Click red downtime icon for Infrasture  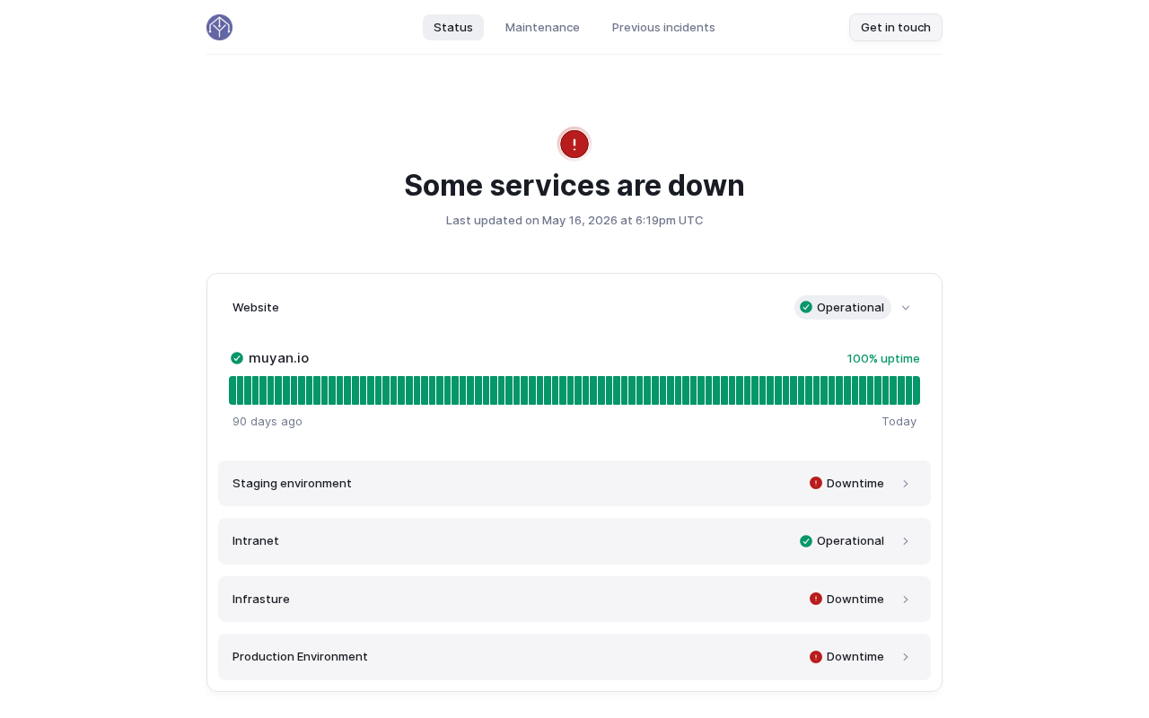point(816,599)
